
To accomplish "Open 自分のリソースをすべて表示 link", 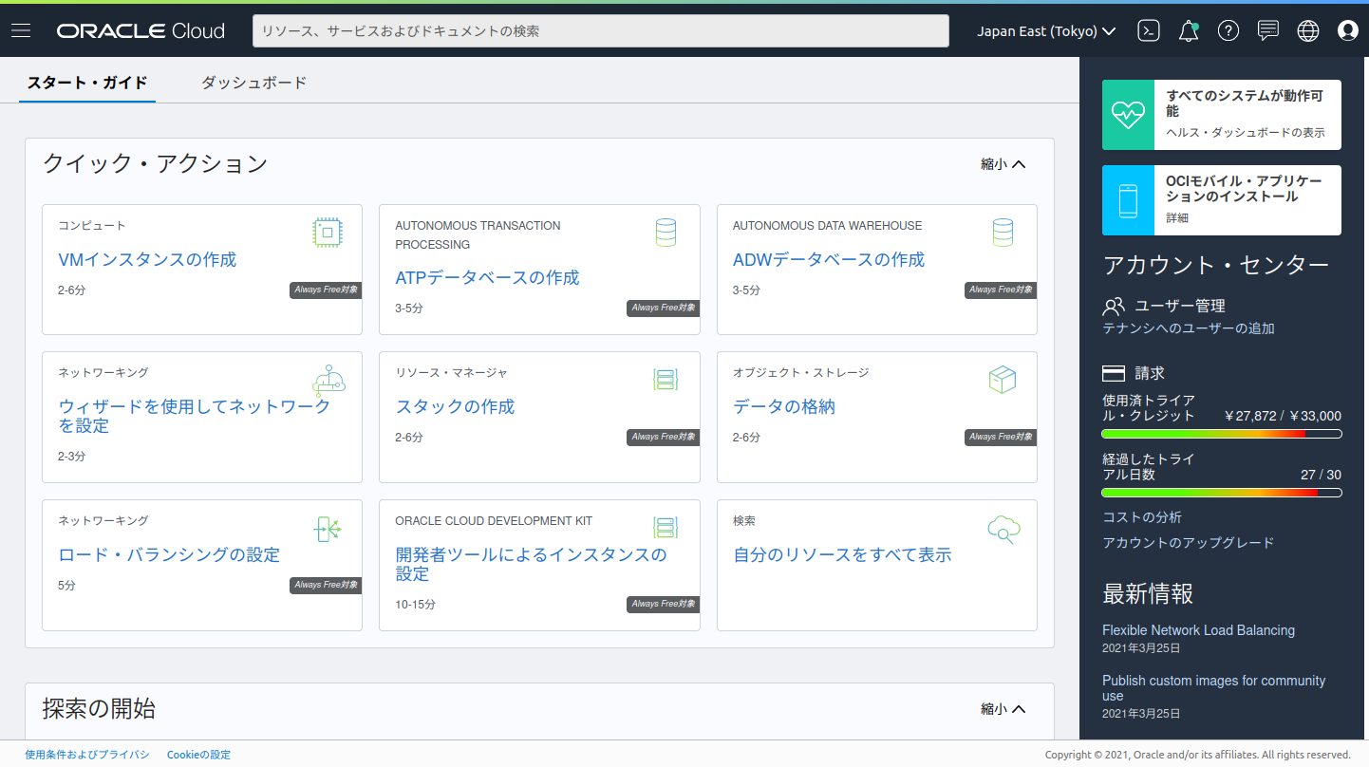I will coord(842,554).
